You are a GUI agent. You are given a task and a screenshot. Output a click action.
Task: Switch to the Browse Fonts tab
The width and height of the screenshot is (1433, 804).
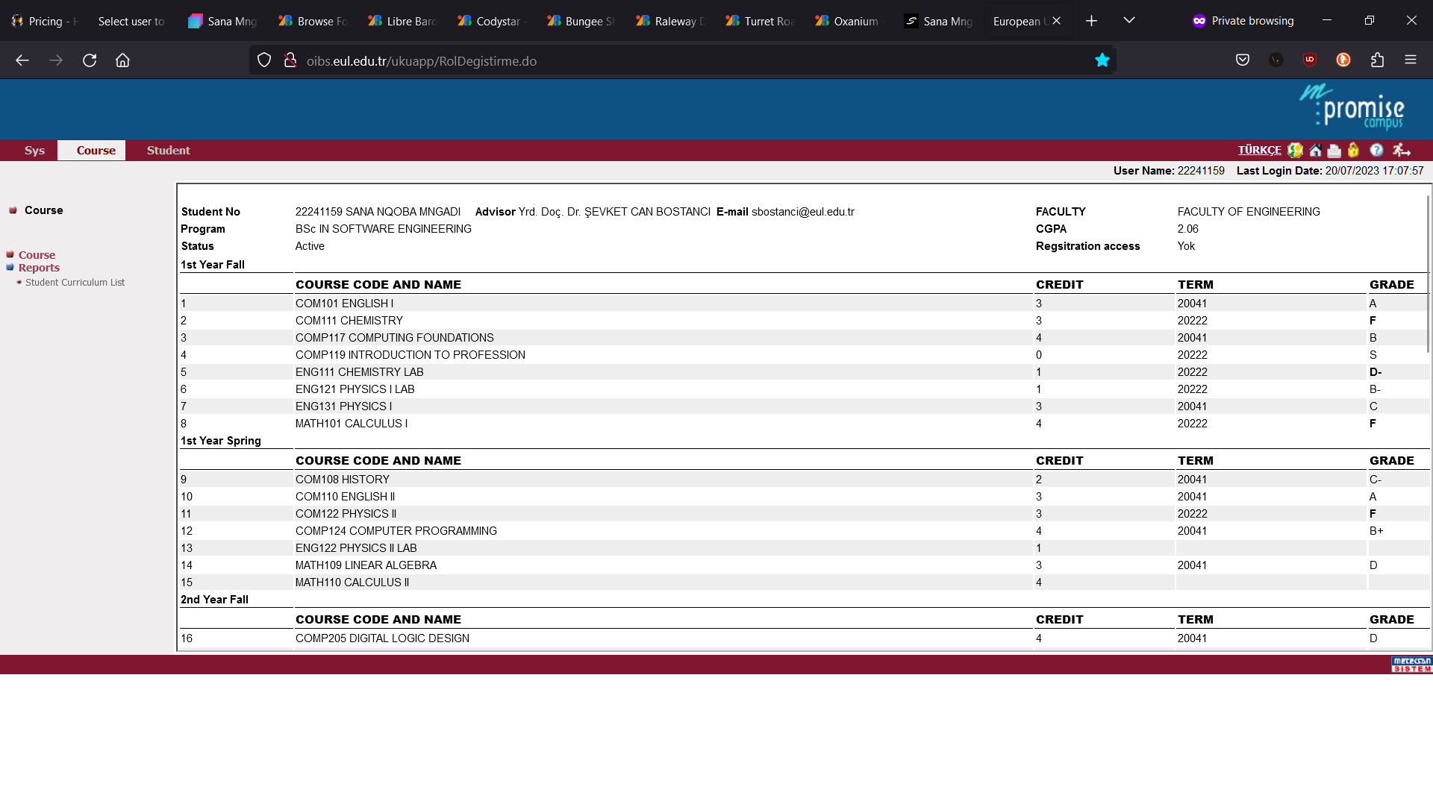313,21
